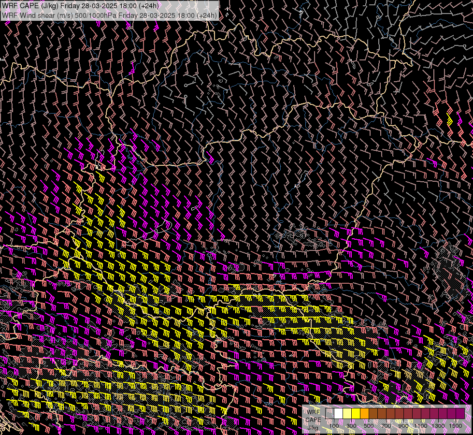Viewport: 473px width, 435px height.
Task: Select the bright yellow CAPE legend swatch
Action: point(356,413)
